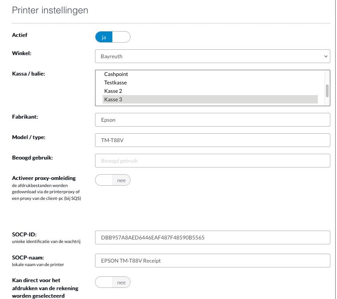Click the Kassa list scrollbar thumb
The image size is (337, 299).
(327, 91)
